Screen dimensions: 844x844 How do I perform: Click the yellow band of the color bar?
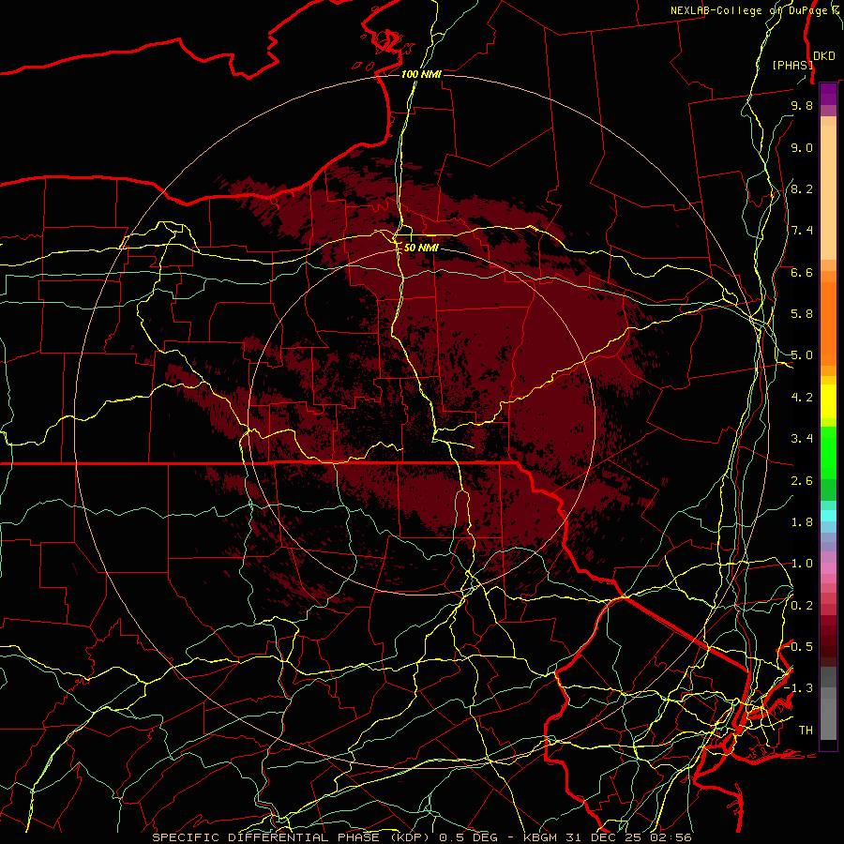(828, 401)
